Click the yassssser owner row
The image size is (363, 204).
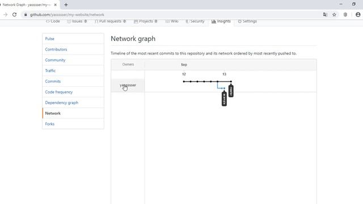128,85
